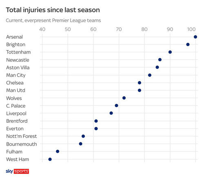Click the sky sports logo

point(17,171)
